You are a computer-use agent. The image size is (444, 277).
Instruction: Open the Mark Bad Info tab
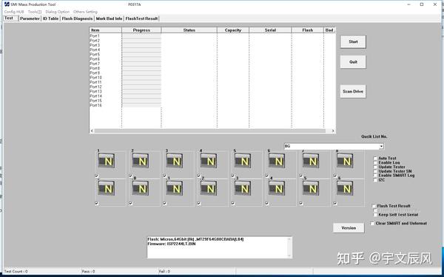pos(109,19)
